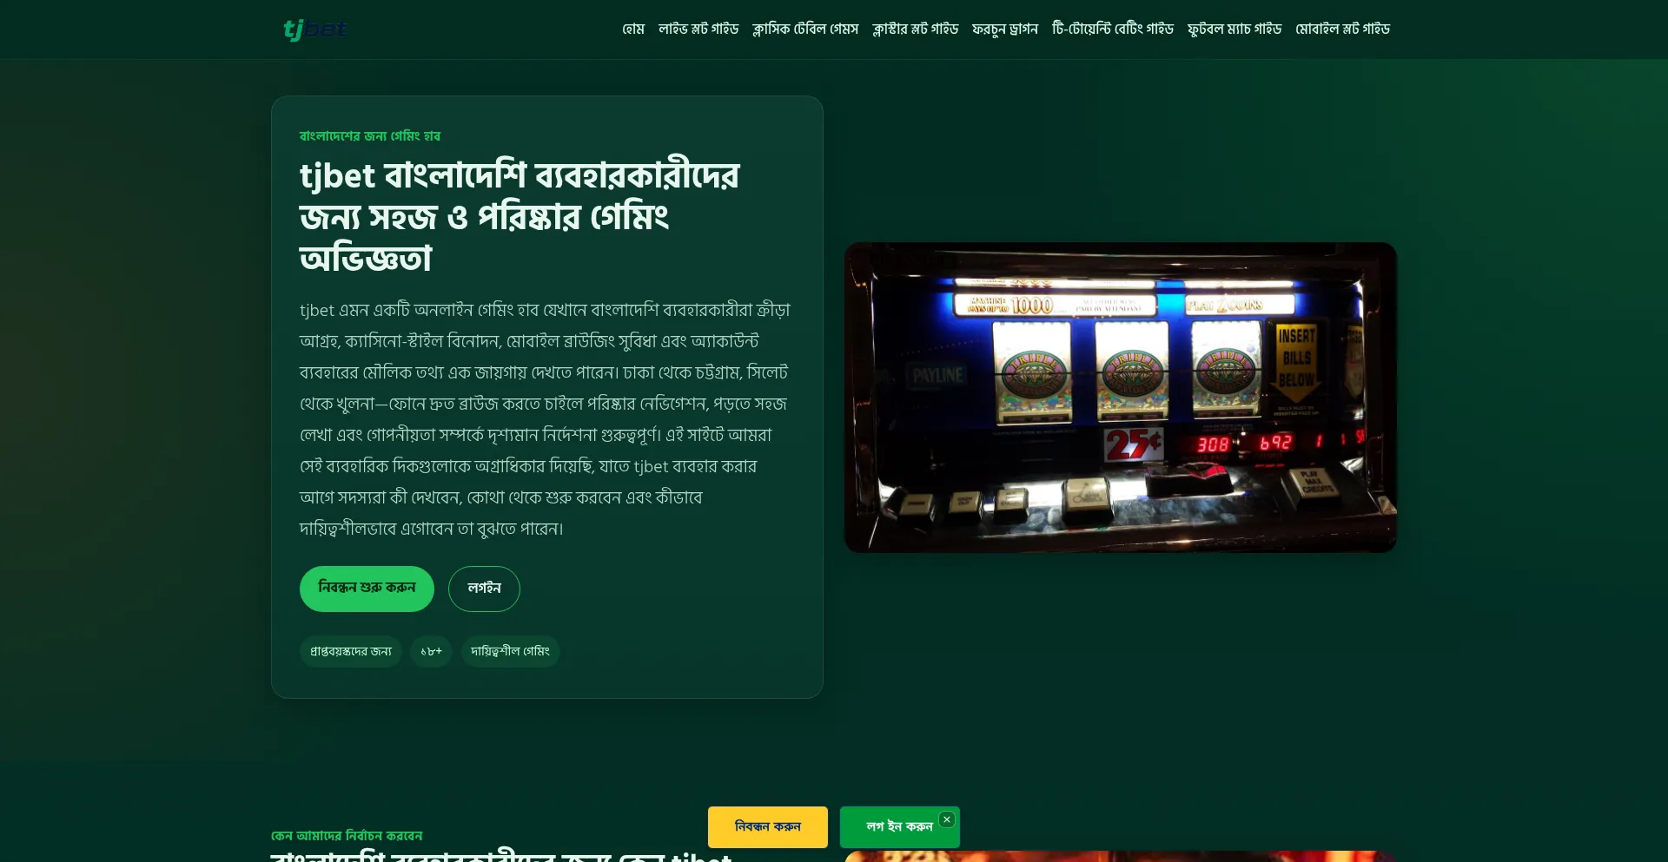Click the প্রাপ্তবয়স্কদের জন্য tag
The width and height of the screenshot is (1668, 862).
point(351,651)
